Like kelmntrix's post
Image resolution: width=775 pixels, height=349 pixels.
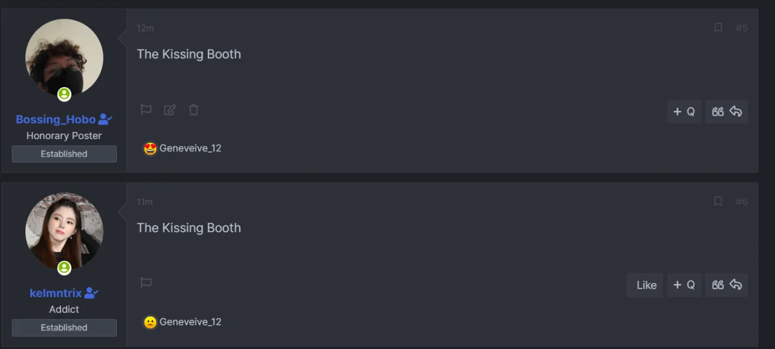tap(645, 285)
